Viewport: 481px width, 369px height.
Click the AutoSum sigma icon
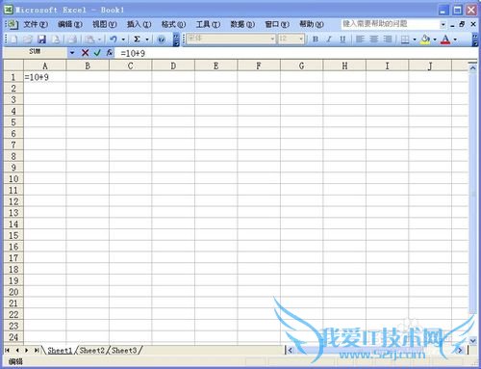[x=137, y=40]
